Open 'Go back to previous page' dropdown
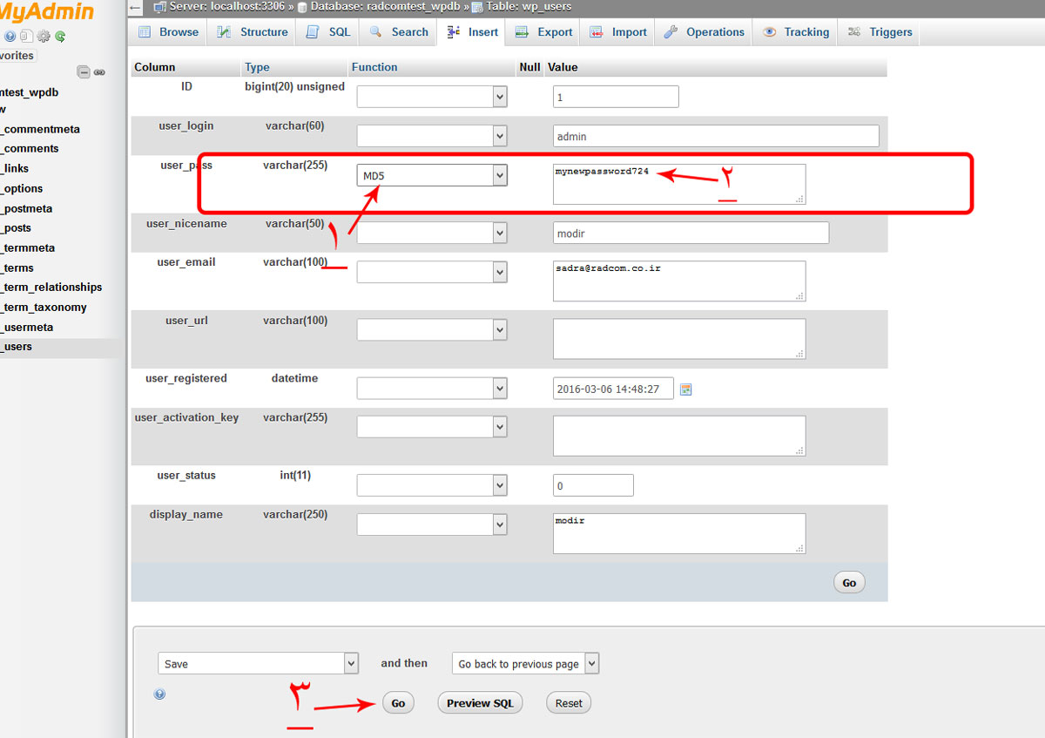This screenshot has width=1045, height=738. click(x=525, y=663)
